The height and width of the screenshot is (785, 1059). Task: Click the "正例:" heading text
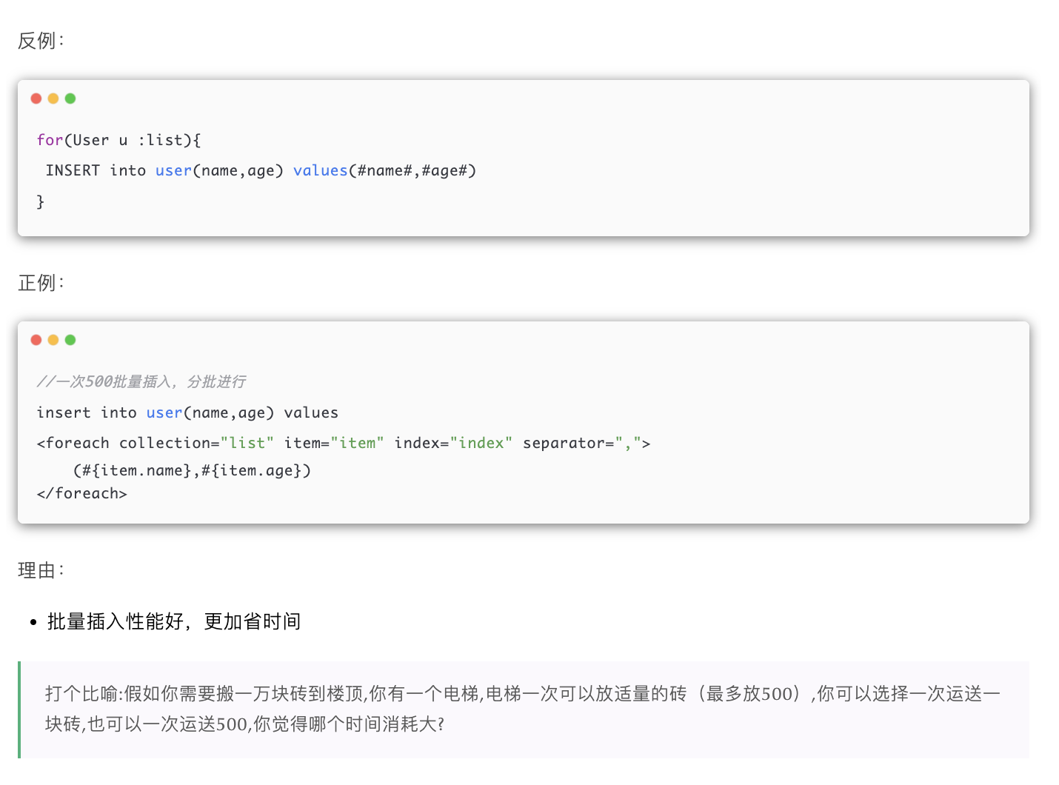click(x=41, y=283)
